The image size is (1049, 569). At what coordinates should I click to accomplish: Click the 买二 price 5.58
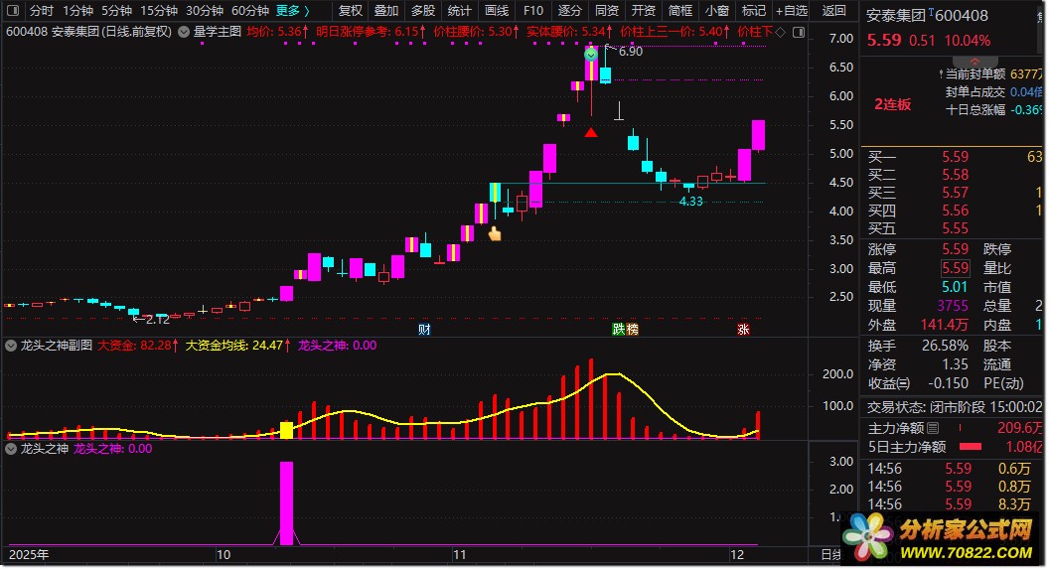point(955,175)
